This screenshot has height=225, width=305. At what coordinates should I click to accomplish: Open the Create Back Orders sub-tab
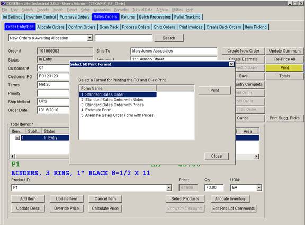point(223,27)
